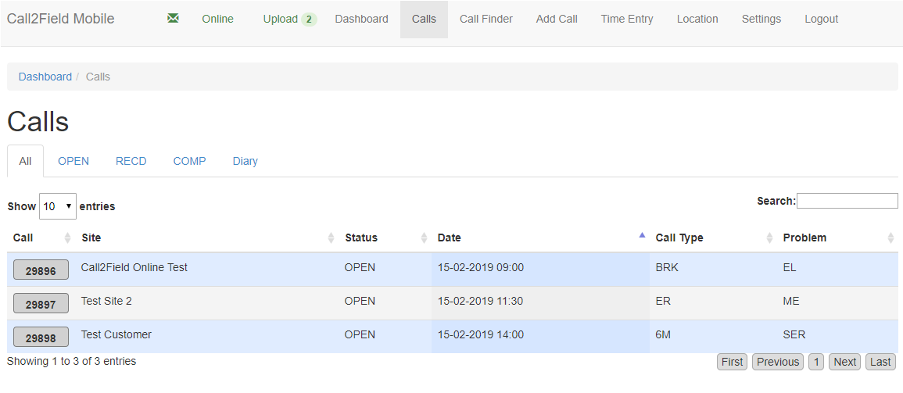Open Time Entry in the navbar
The image size is (903, 393).
[x=627, y=20]
